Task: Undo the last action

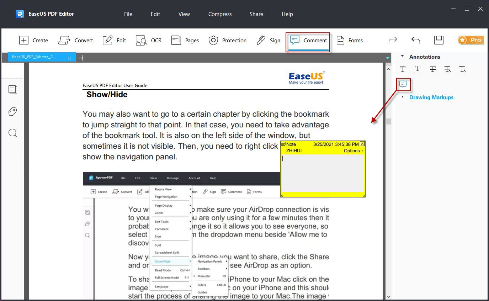Action: (x=415, y=40)
